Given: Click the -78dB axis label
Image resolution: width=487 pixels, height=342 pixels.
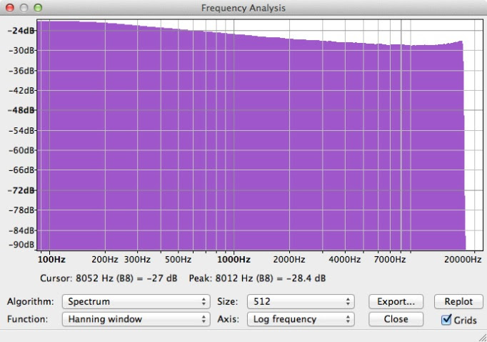Looking at the screenshot, I should pos(21,210).
